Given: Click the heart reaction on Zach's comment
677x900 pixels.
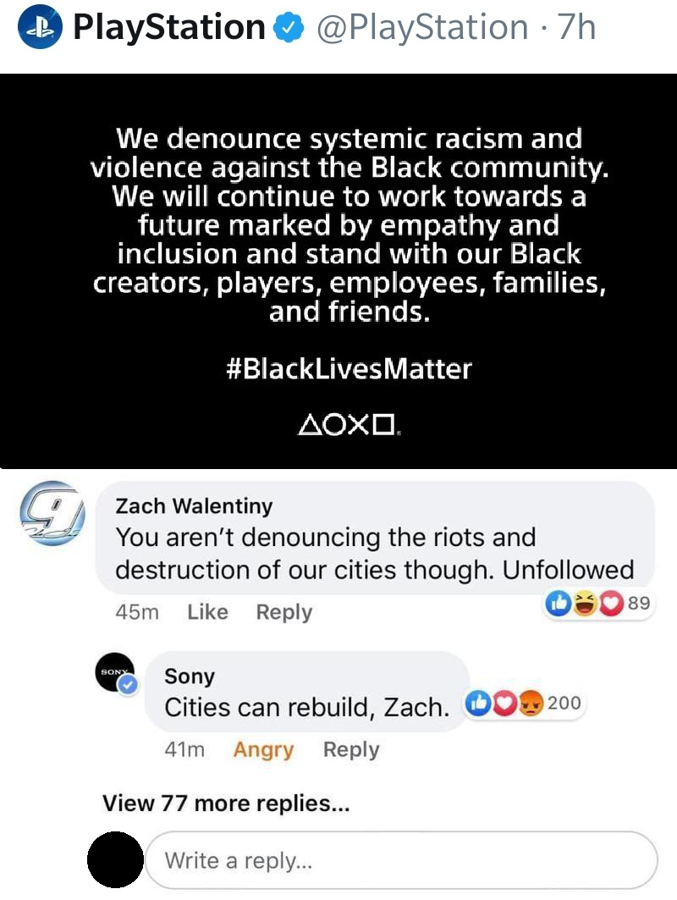Looking at the screenshot, I should pos(611,604).
